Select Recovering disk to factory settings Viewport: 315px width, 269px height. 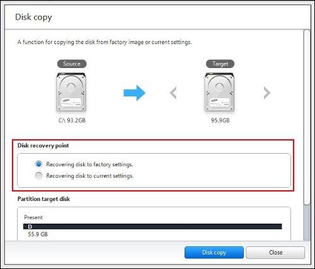tap(38, 164)
